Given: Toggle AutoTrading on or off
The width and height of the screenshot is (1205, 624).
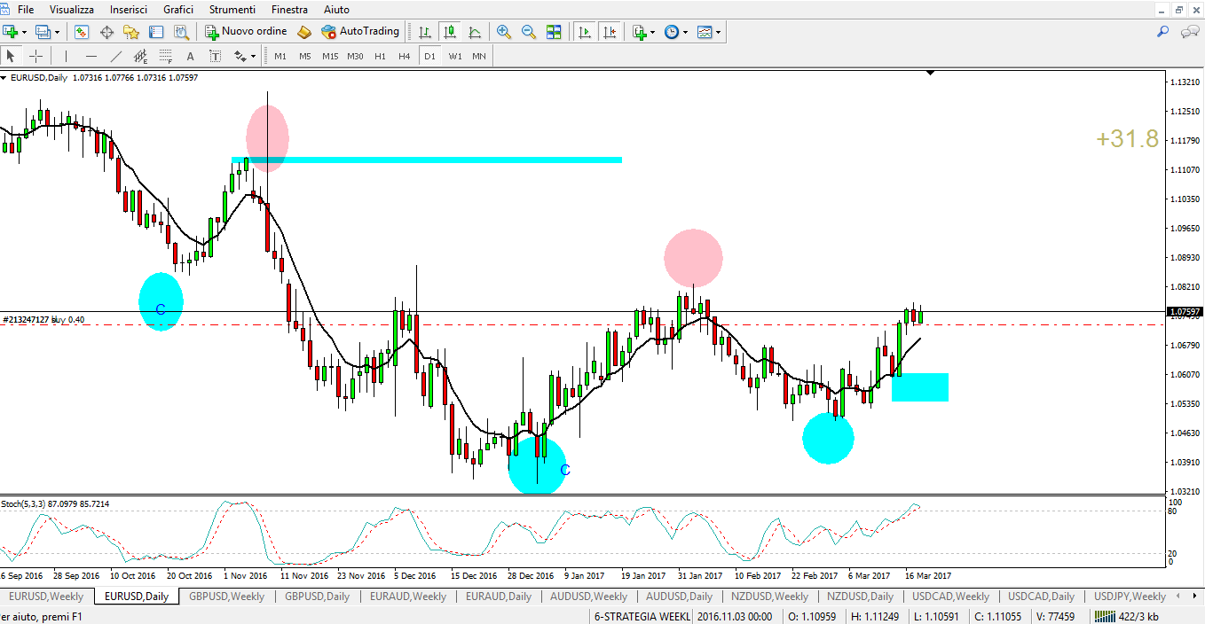Looking at the screenshot, I should click(360, 32).
